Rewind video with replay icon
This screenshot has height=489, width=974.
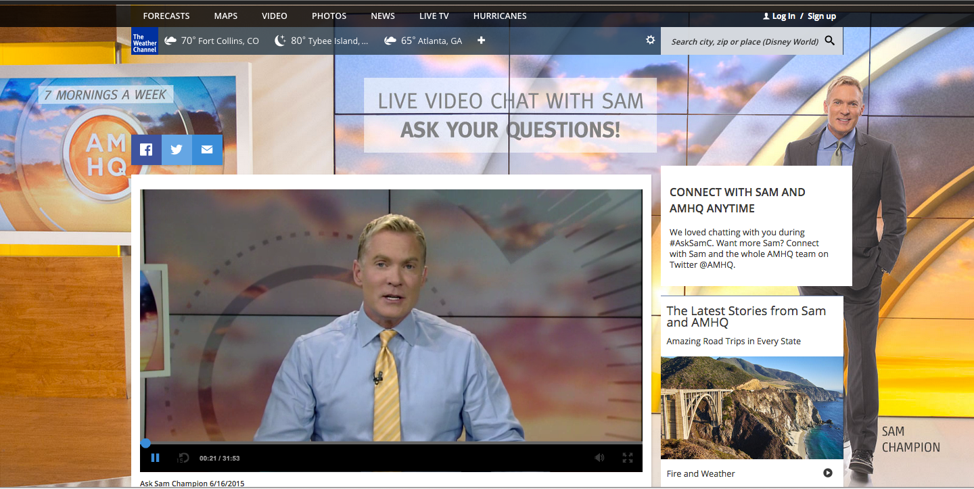(183, 458)
